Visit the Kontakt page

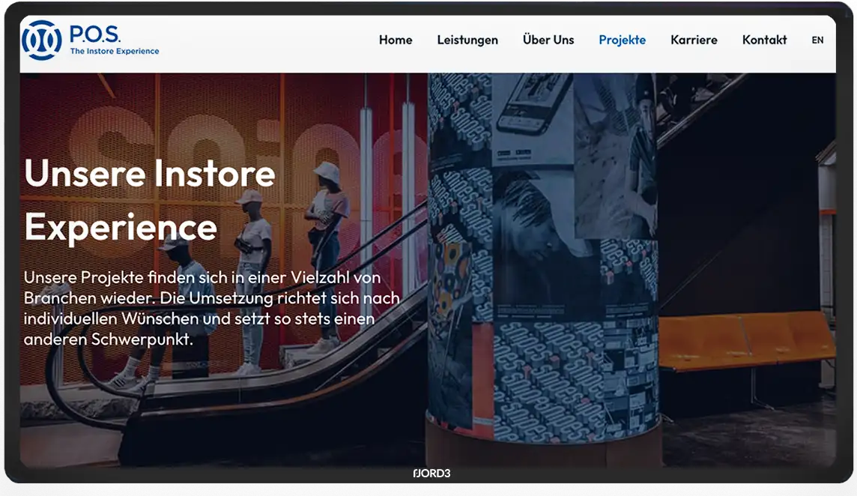[x=764, y=40]
